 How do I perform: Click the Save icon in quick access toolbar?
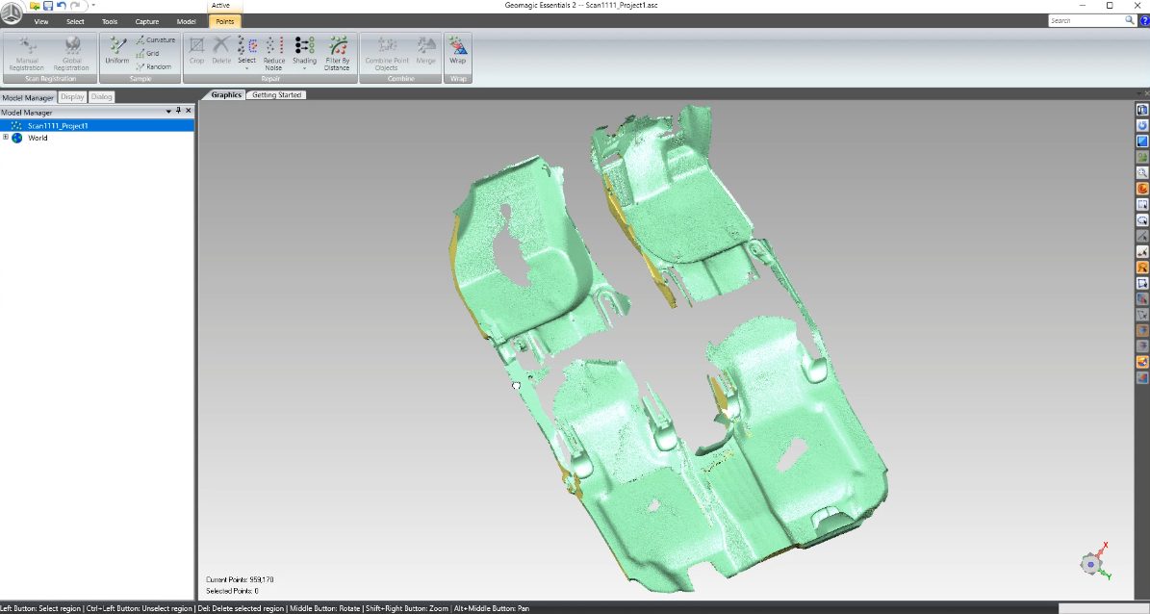(x=47, y=6)
